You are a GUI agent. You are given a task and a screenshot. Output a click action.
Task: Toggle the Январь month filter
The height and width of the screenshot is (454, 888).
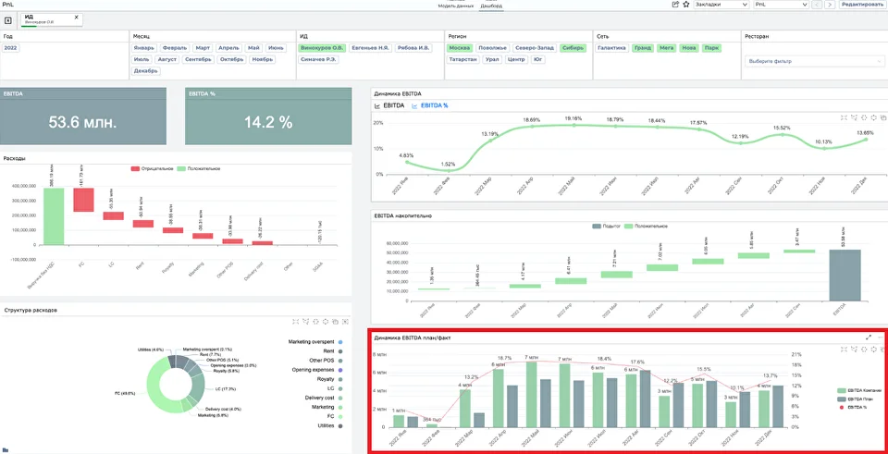click(144, 48)
